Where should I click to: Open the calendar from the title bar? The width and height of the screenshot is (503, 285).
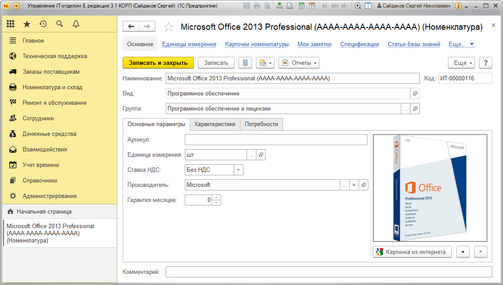(312, 6)
